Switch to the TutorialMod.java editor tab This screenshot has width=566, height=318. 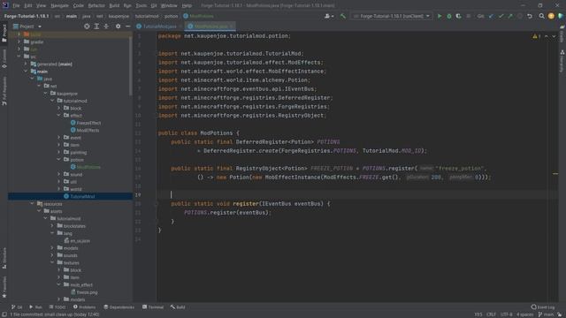click(x=159, y=26)
